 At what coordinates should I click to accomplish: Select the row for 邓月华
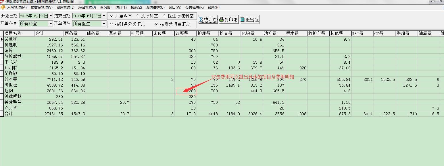click(222, 108)
